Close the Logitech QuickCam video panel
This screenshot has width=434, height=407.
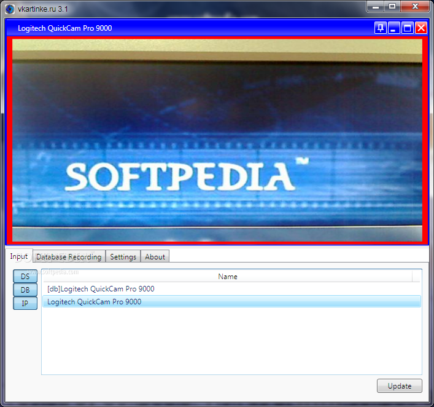(421, 28)
